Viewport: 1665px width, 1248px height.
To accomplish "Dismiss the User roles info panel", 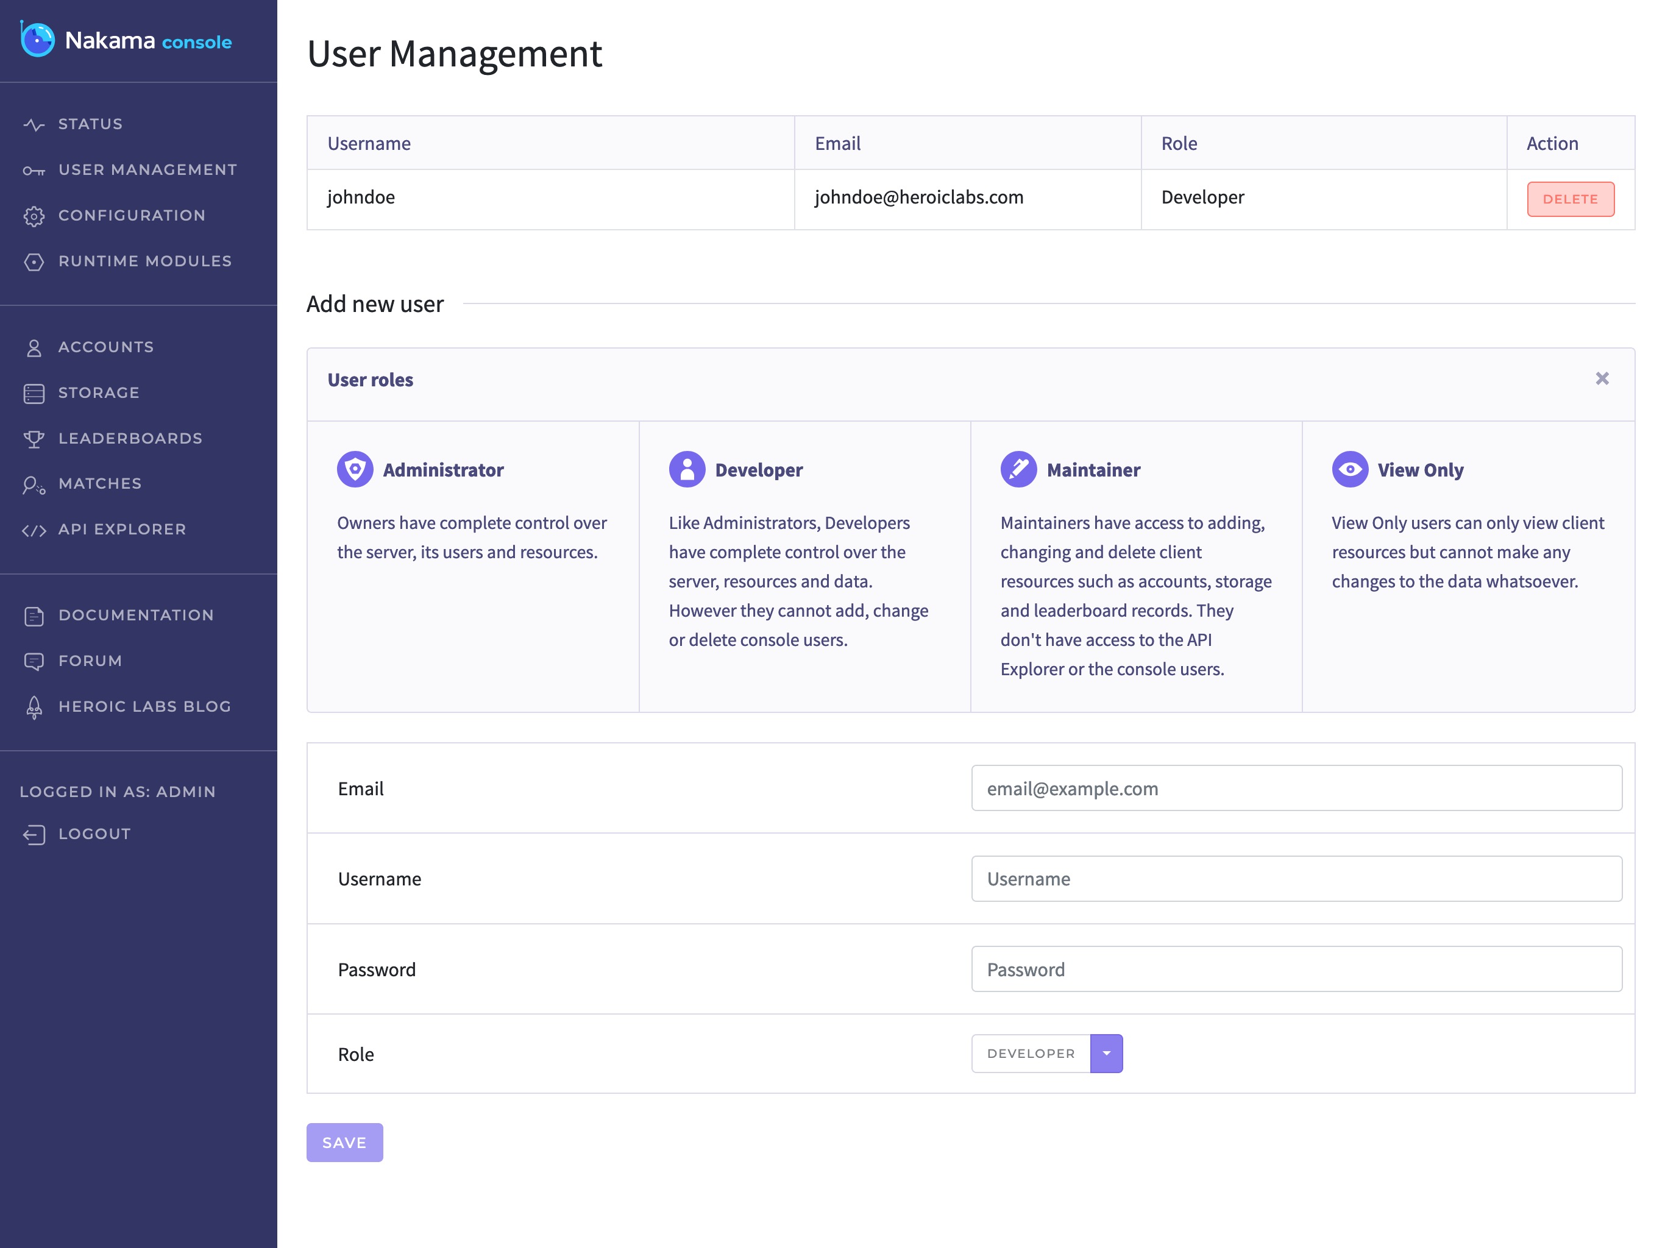I will point(1602,378).
